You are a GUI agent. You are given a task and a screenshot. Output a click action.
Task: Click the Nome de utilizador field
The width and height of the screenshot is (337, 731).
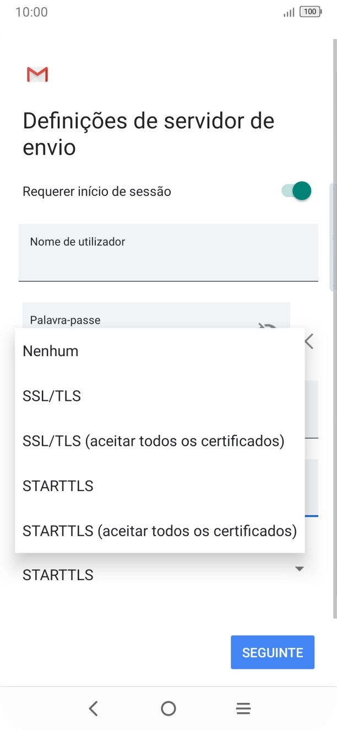coord(168,252)
